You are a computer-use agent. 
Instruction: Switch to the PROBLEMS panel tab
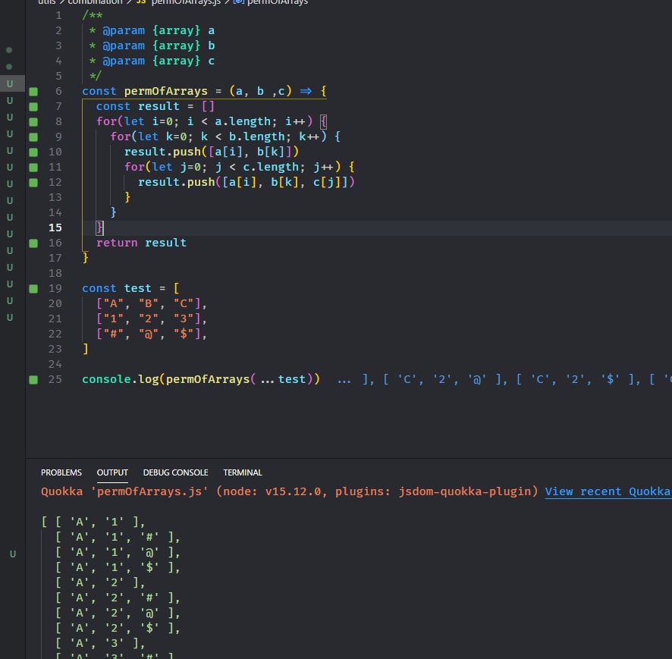pos(61,472)
